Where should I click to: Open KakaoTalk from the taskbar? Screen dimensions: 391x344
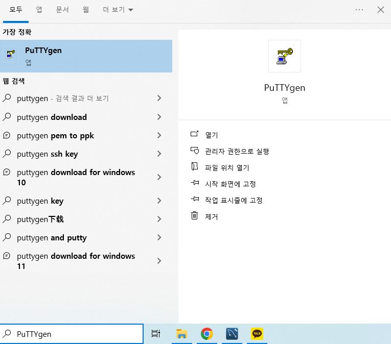pyautogui.click(x=257, y=334)
